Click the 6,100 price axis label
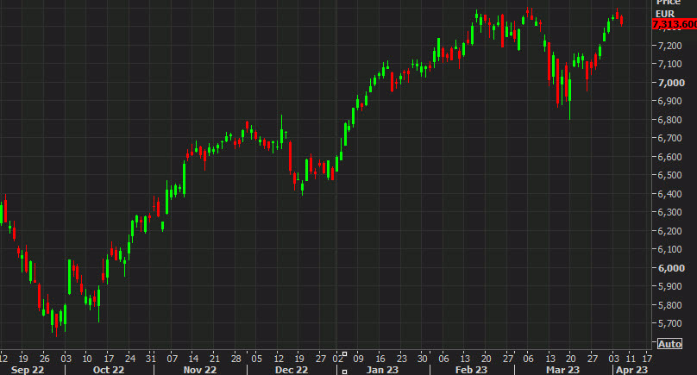This screenshot has height=375, width=697. click(x=670, y=249)
